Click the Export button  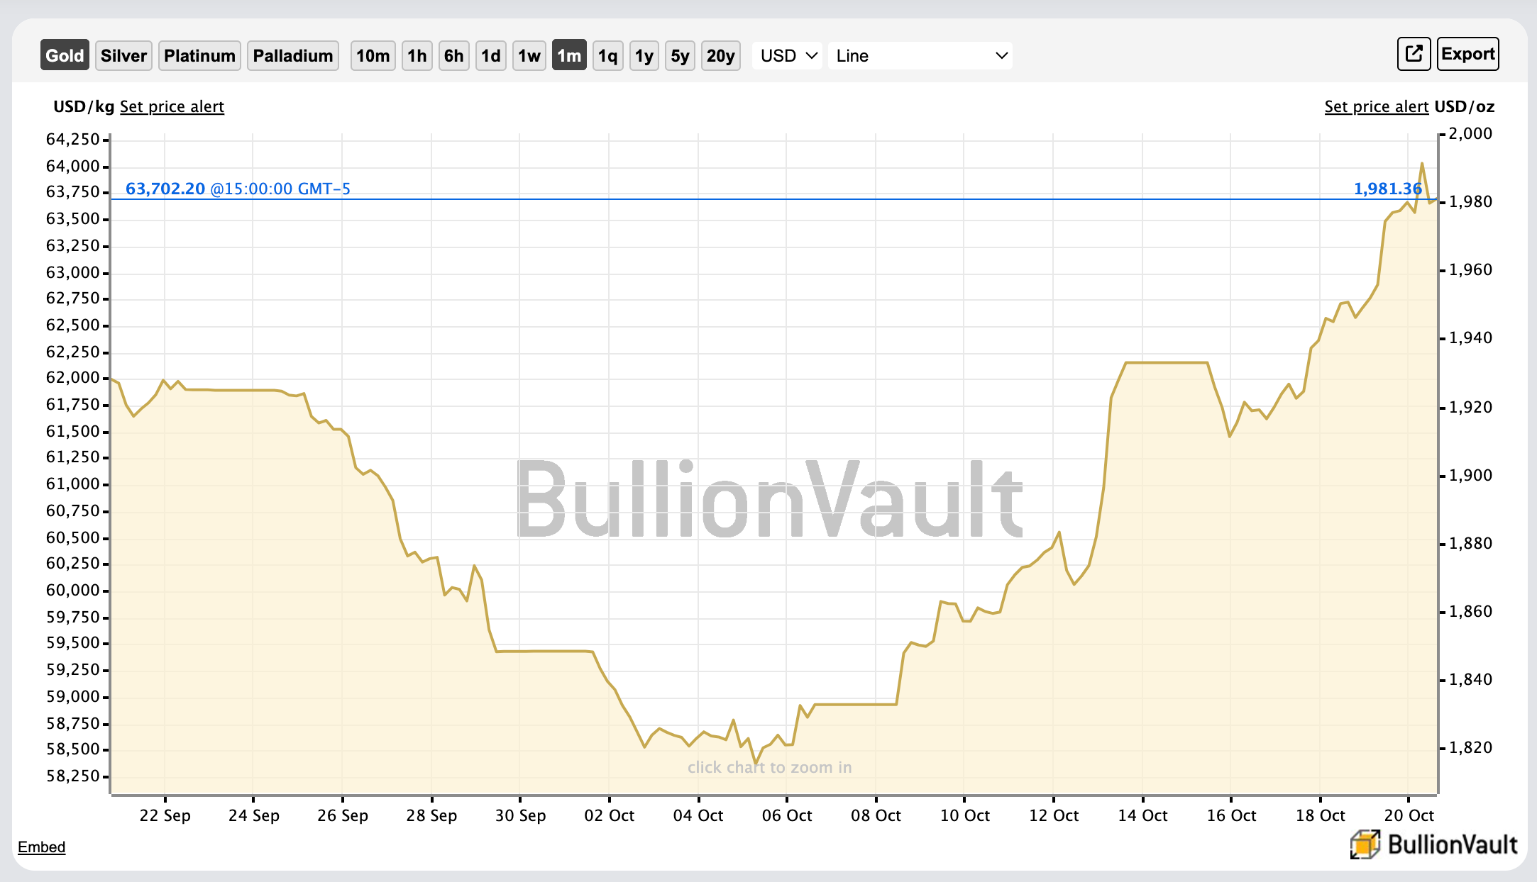tap(1467, 54)
